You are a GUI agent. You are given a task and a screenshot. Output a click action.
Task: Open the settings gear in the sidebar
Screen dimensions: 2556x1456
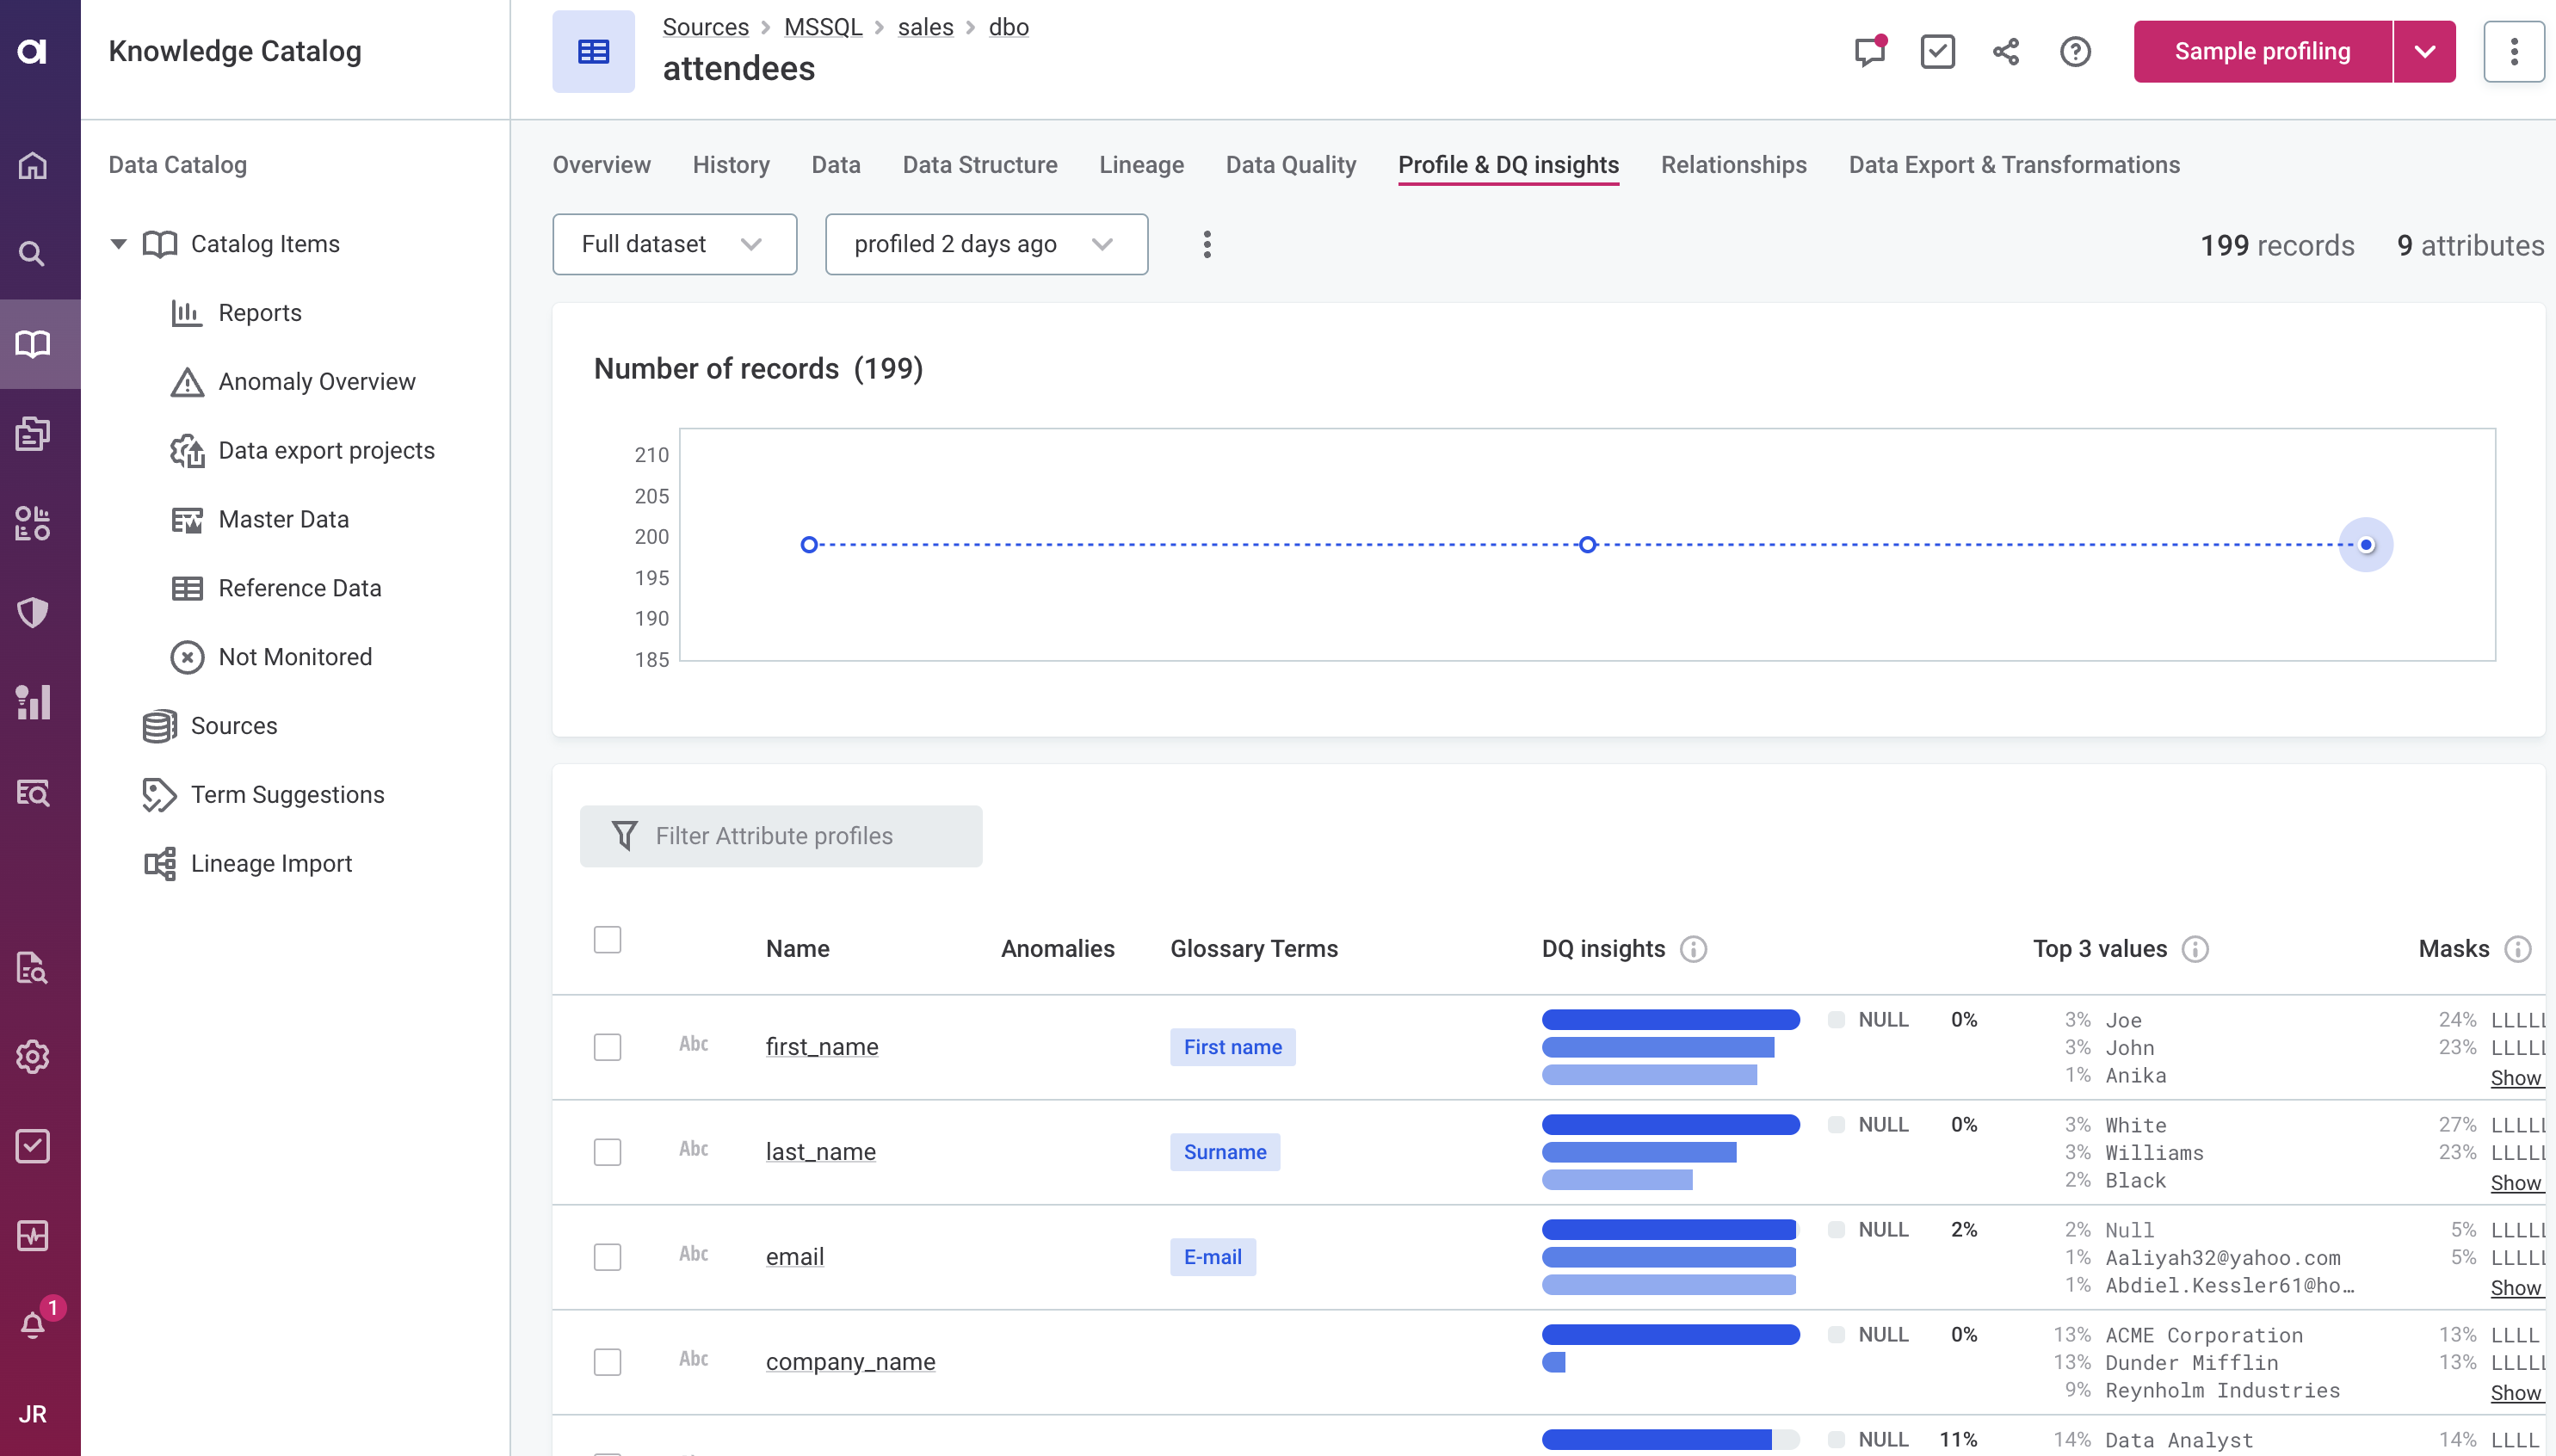(x=32, y=1057)
